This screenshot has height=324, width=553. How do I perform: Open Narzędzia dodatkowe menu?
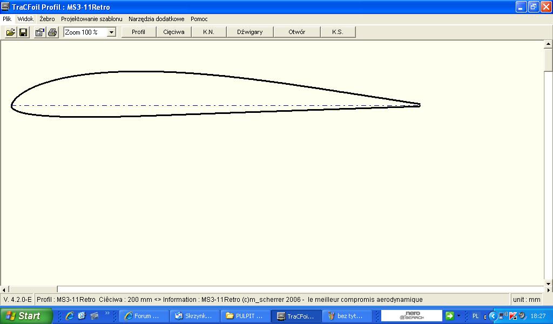coord(156,18)
